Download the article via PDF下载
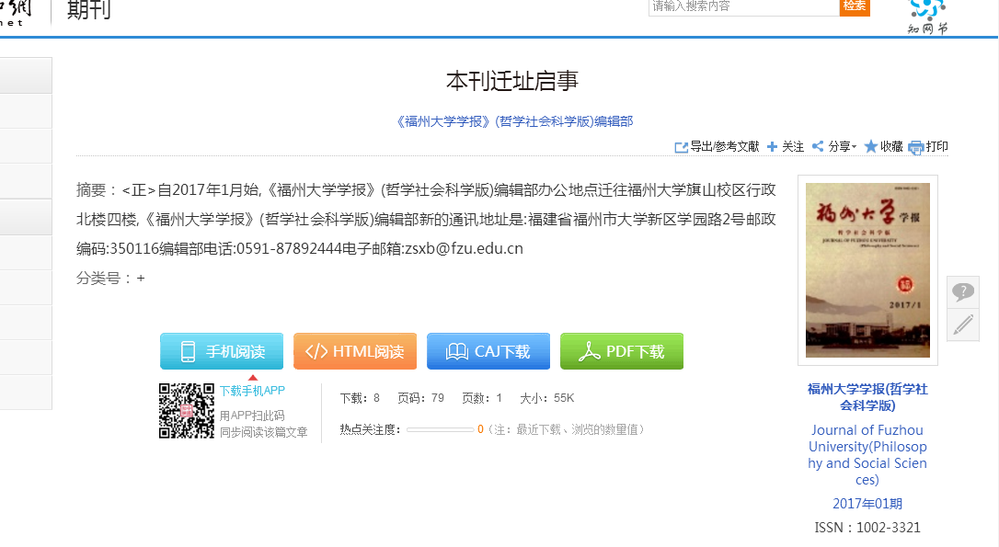Screen dimensions: 999x547 click(x=622, y=351)
